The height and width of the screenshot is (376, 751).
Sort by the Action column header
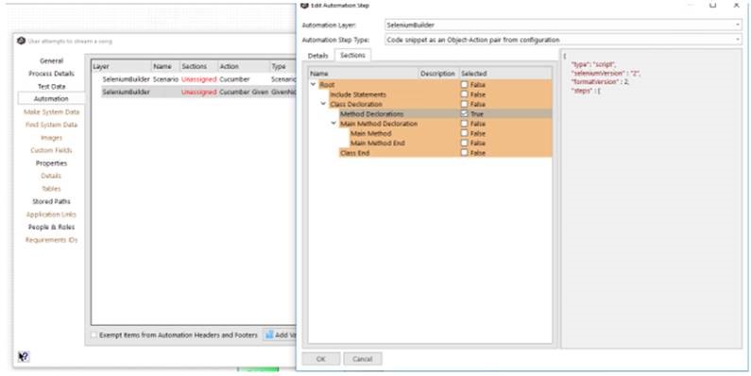pyautogui.click(x=244, y=66)
